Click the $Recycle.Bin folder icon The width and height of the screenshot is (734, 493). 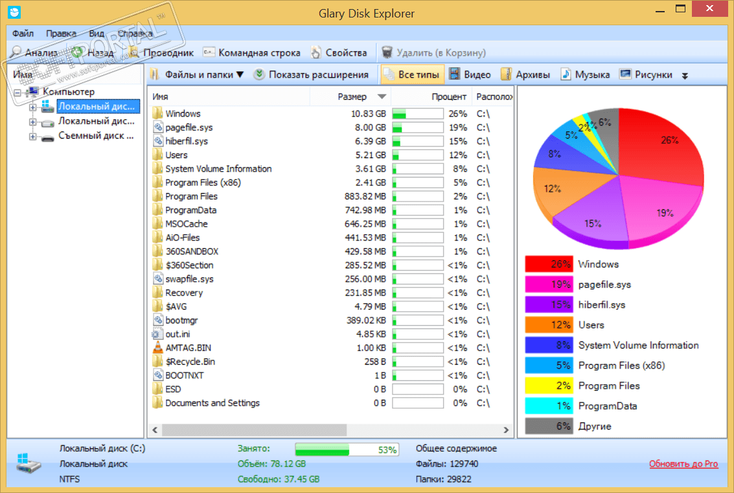[x=158, y=361]
